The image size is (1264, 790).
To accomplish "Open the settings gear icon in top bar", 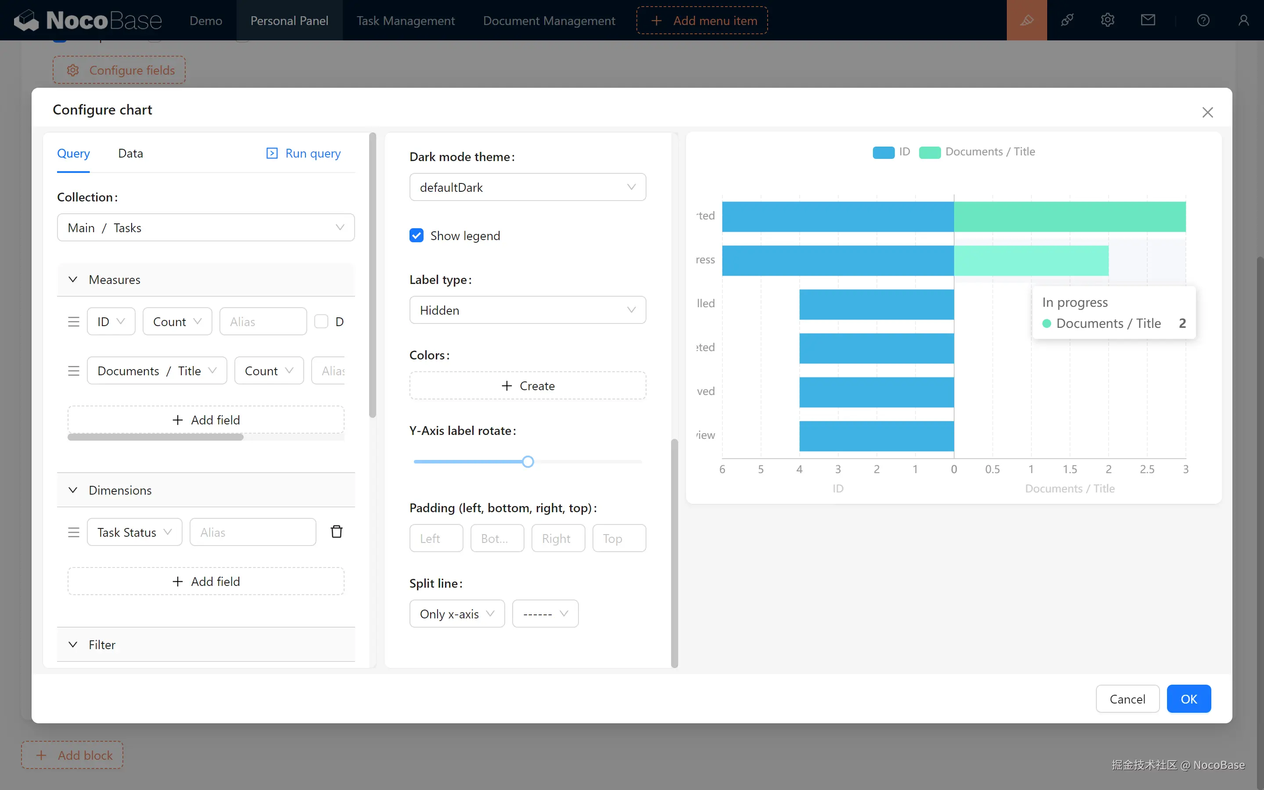I will pos(1107,20).
